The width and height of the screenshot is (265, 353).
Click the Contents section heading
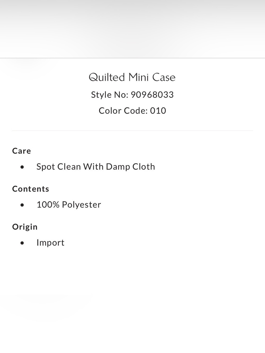31,189
